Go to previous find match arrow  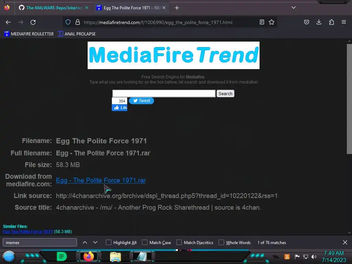[85, 242]
